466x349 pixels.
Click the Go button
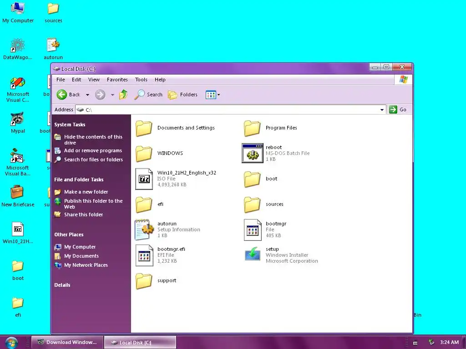click(398, 110)
